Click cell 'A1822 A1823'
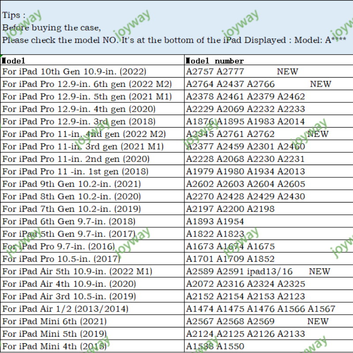 pyautogui.click(x=269, y=234)
